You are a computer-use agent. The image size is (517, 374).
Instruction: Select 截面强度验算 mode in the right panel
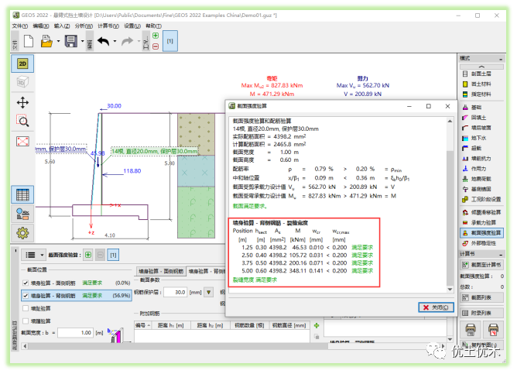point(481,233)
